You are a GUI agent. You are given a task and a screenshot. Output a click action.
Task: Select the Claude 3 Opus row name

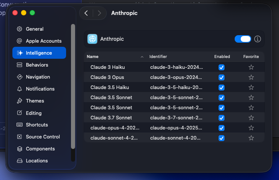point(107,77)
